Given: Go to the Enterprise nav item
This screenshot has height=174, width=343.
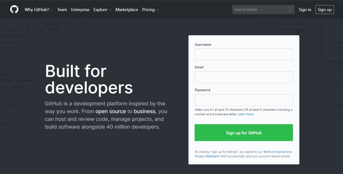Looking at the screenshot, I should tap(80, 10).
